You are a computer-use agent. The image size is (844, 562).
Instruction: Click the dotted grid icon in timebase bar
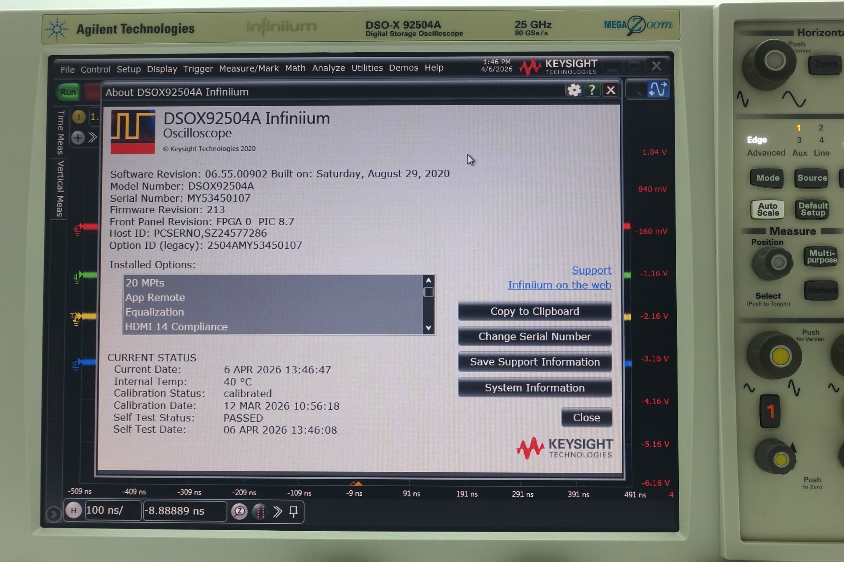[x=260, y=511]
